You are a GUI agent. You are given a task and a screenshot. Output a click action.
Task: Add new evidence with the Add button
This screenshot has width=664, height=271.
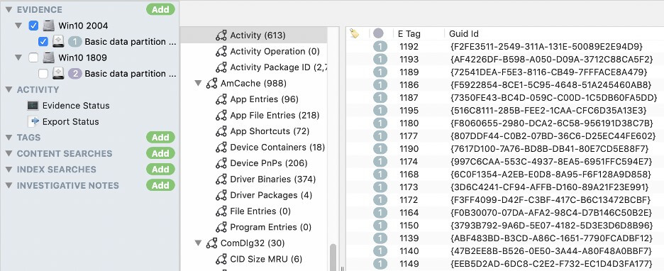point(160,9)
